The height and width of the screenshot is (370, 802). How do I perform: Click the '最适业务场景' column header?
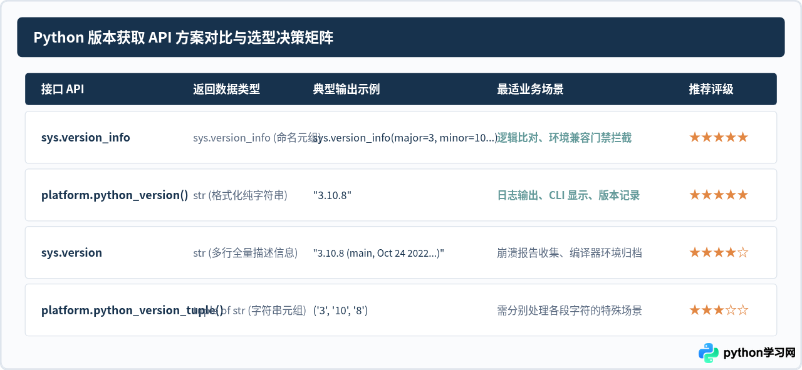[x=530, y=89]
